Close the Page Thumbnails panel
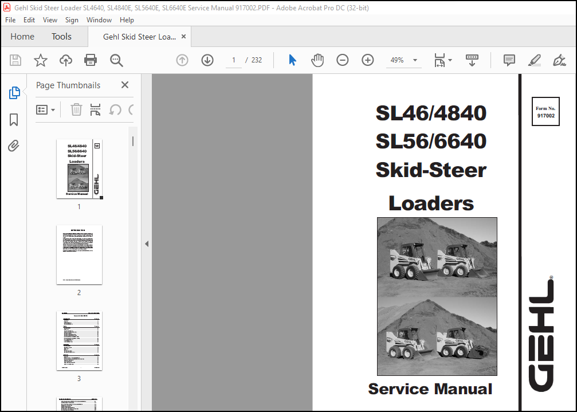This screenshot has height=412, width=577. click(x=125, y=85)
